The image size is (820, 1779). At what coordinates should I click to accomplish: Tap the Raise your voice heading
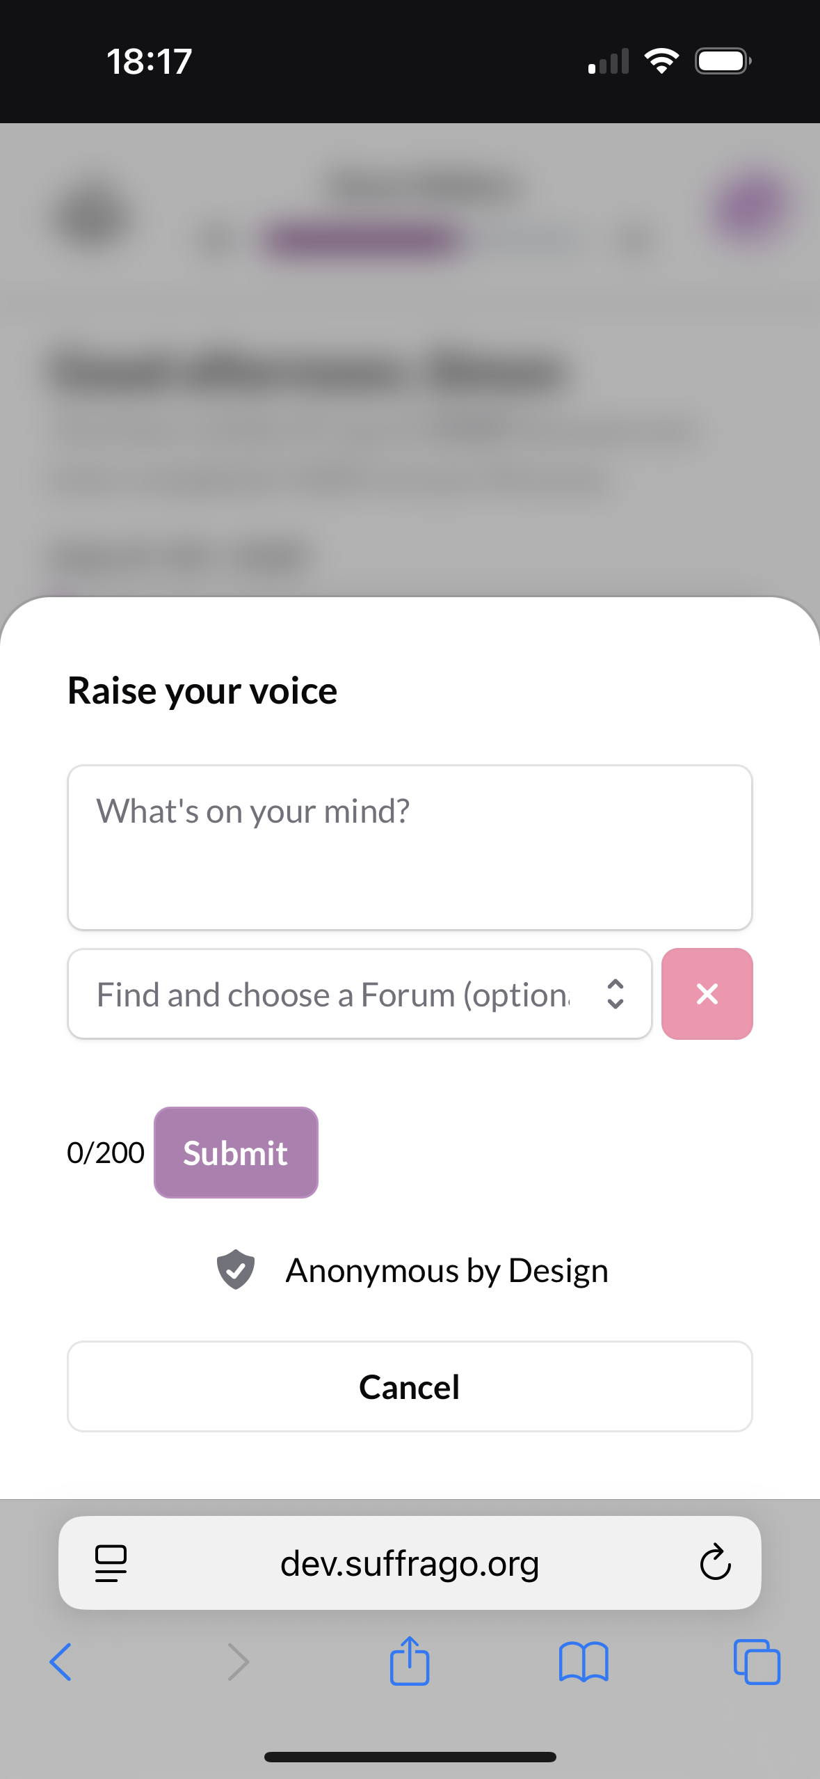[x=202, y=691]
